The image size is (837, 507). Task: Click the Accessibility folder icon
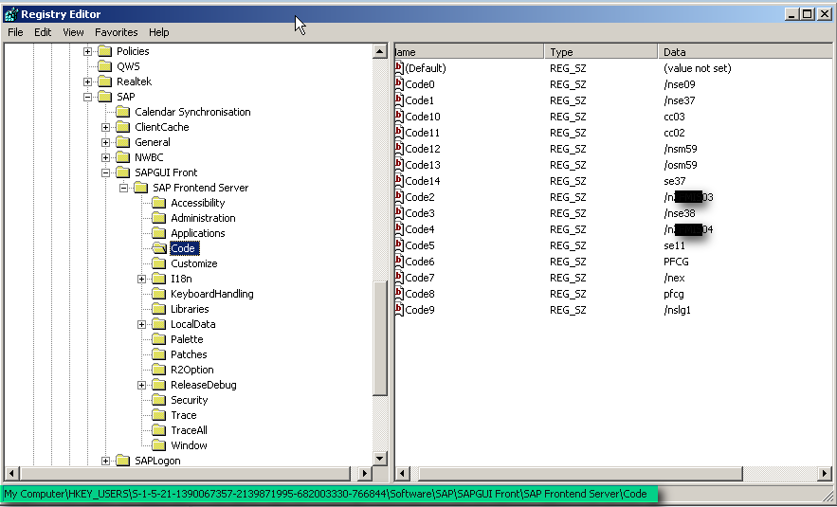coord(158,203)
